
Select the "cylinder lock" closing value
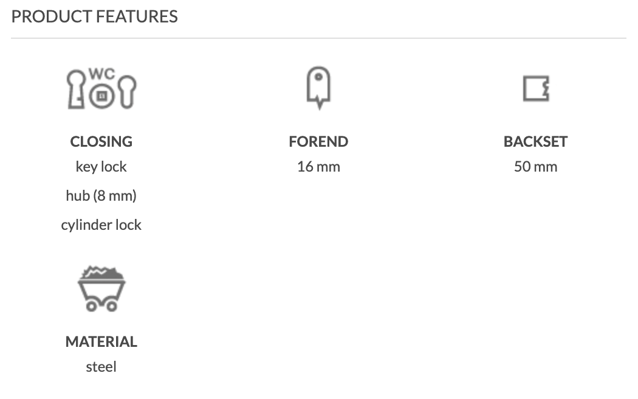click(101, 225)
